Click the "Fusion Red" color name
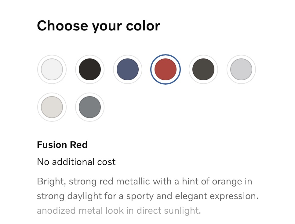 tap(62, 145)
